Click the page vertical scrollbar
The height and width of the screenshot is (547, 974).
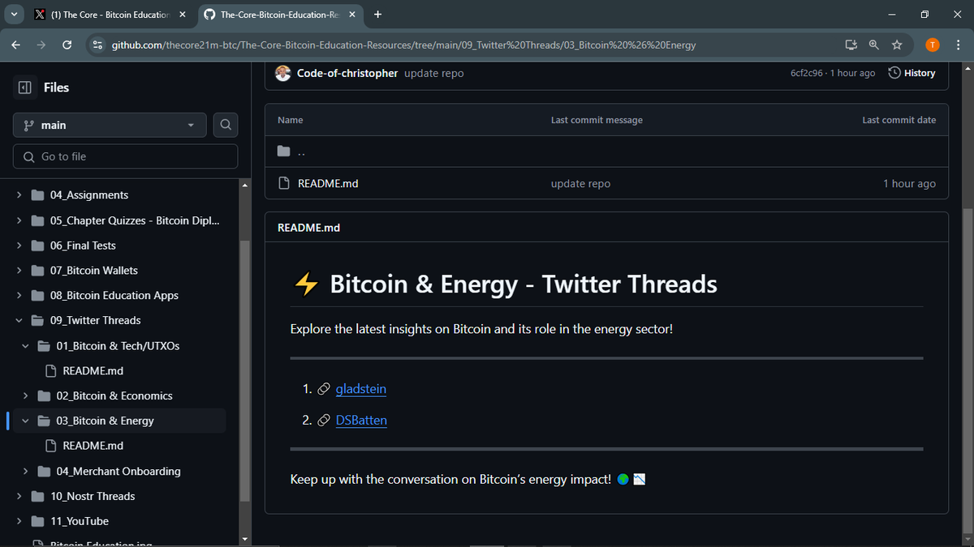coord(966,370)
